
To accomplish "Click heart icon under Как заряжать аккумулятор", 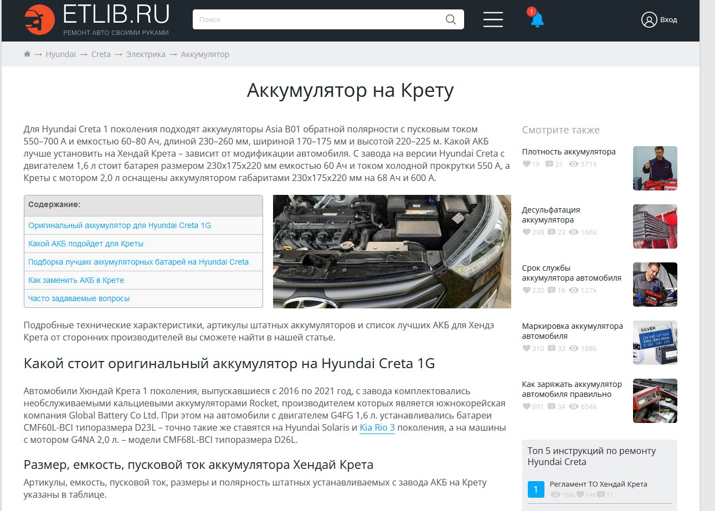I will [526, 407].
